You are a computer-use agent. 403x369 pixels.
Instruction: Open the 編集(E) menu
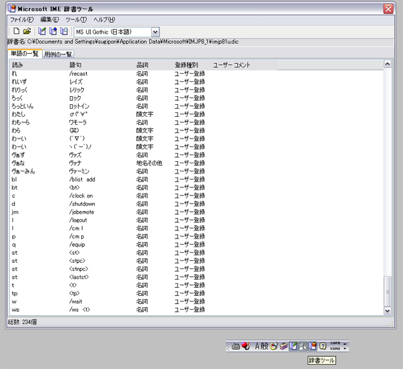(50, 19)
